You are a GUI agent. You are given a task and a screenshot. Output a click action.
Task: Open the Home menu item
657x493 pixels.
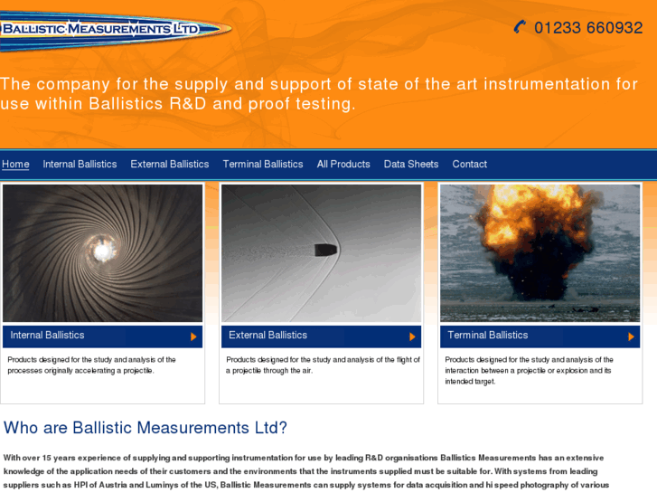coord(15,164)
